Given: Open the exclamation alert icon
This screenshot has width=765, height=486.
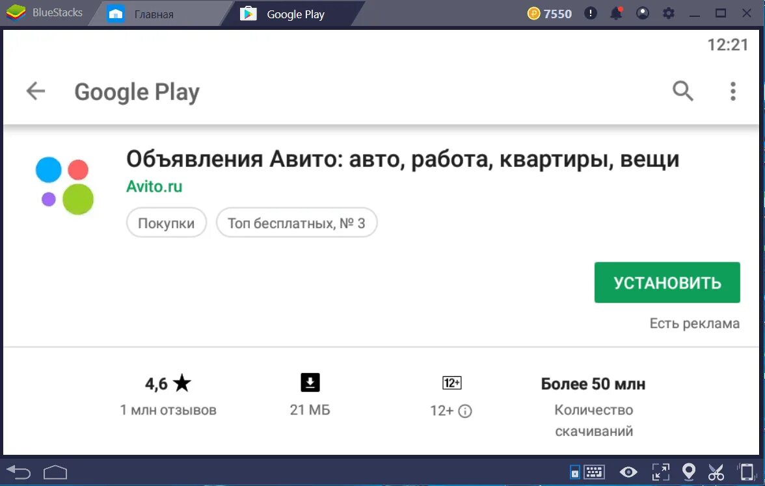Looking at the screenshot, I should pos(591,13).
